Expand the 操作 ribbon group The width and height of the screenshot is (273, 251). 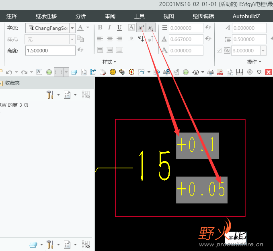coord(254,62)
